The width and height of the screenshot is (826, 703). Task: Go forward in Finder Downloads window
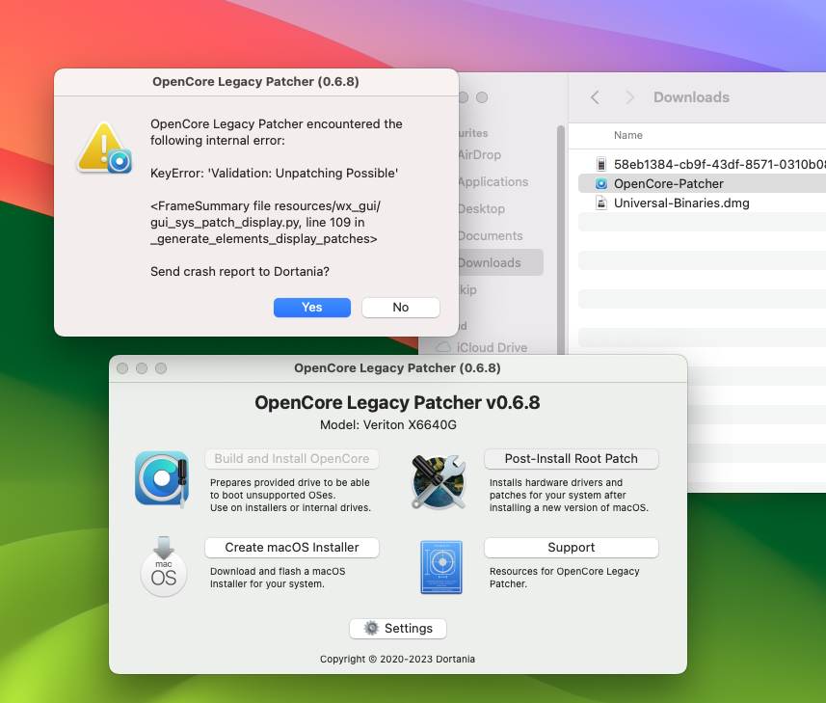coord(629,97)
